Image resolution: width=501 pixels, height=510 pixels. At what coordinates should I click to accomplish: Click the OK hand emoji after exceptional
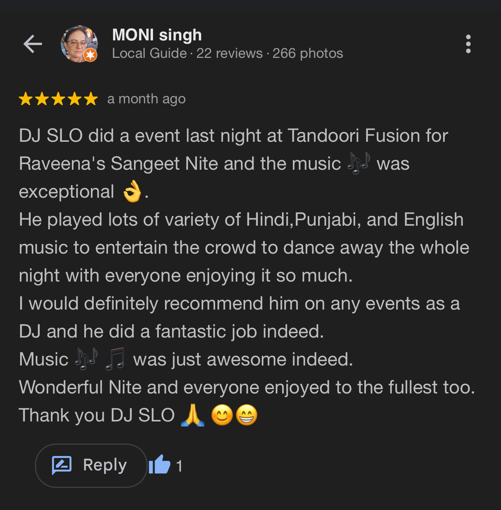click(x=132, y=191)
